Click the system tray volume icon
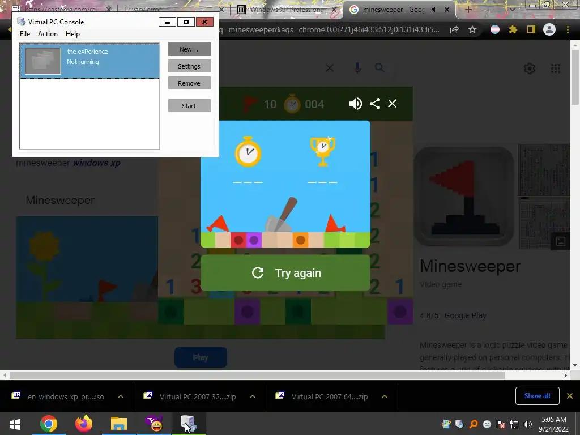Viewport: 580px width, 435px height. coord(528,424)
